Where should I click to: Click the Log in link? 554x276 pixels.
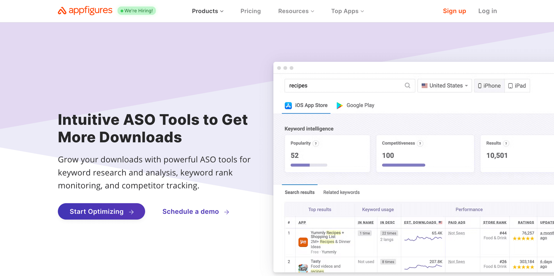pyautogui.click(x=488, y=11)
